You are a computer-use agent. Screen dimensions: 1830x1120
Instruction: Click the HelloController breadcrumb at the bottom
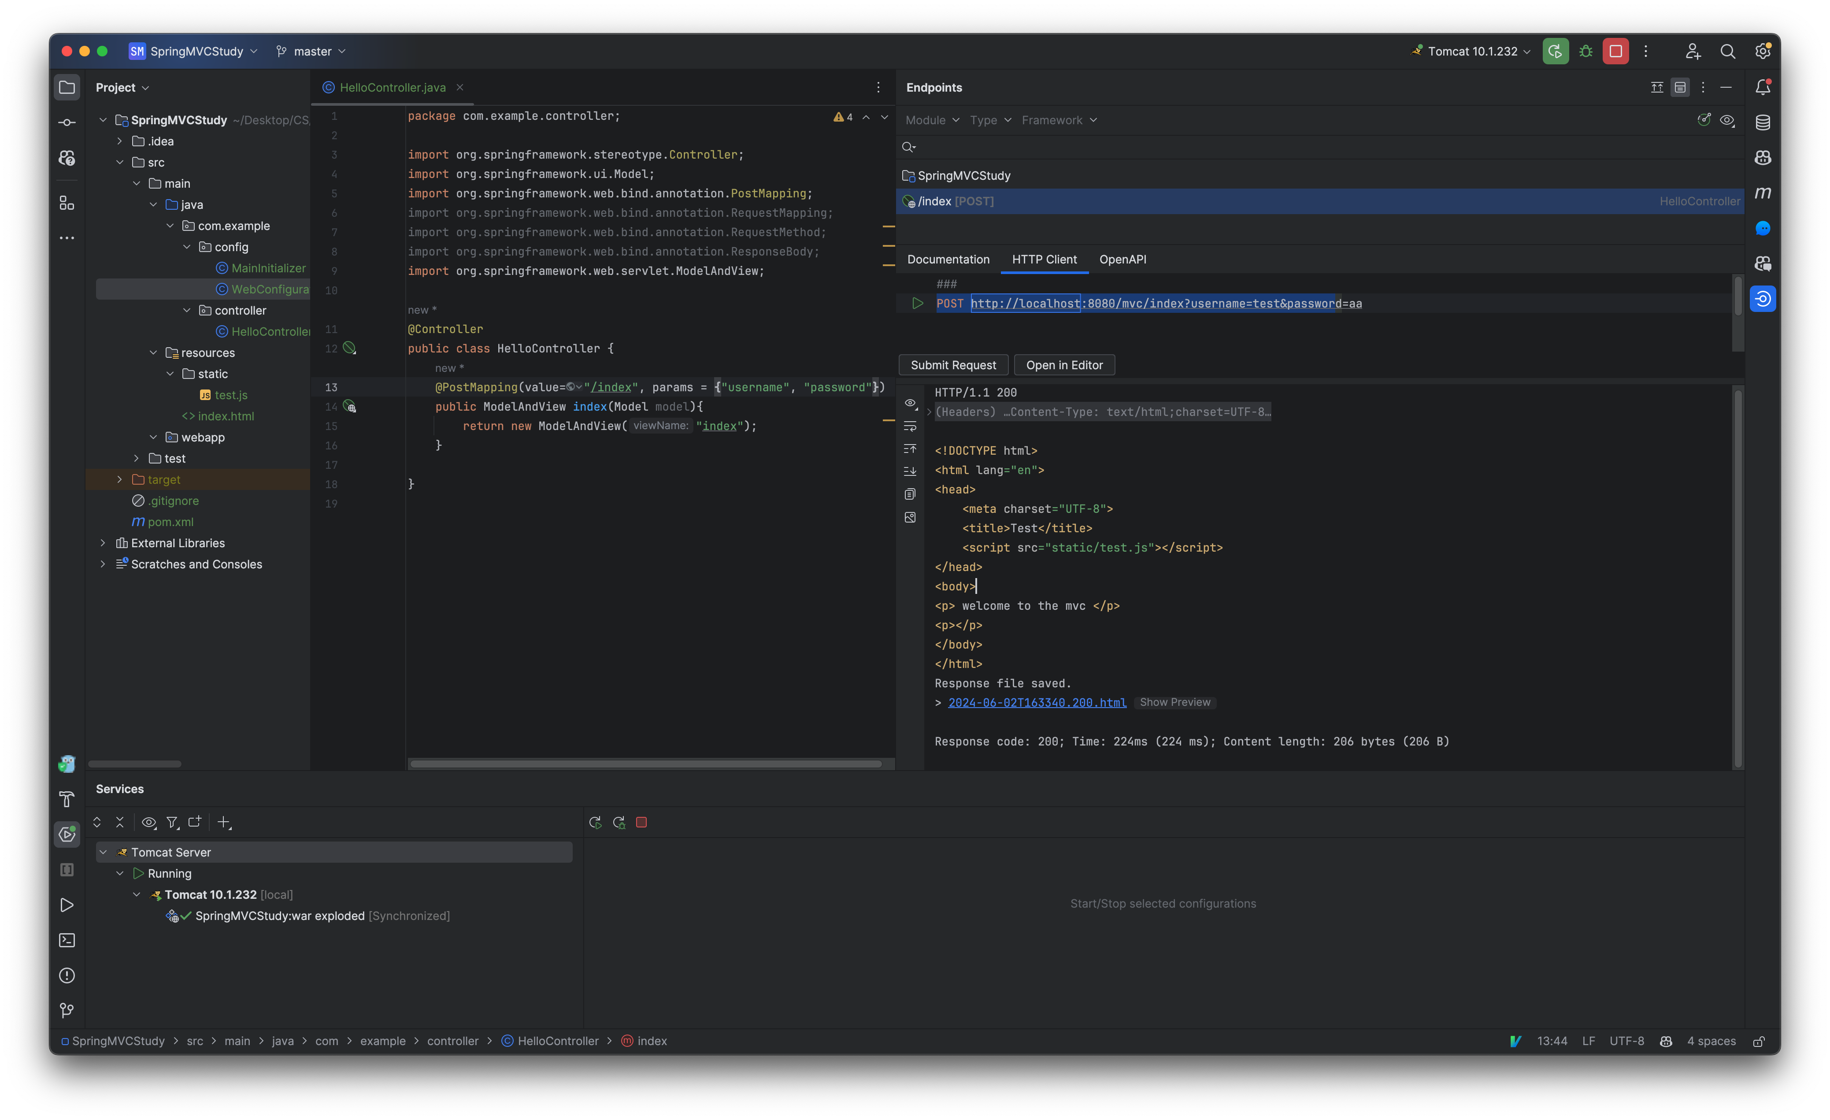tap(559, 1041)
